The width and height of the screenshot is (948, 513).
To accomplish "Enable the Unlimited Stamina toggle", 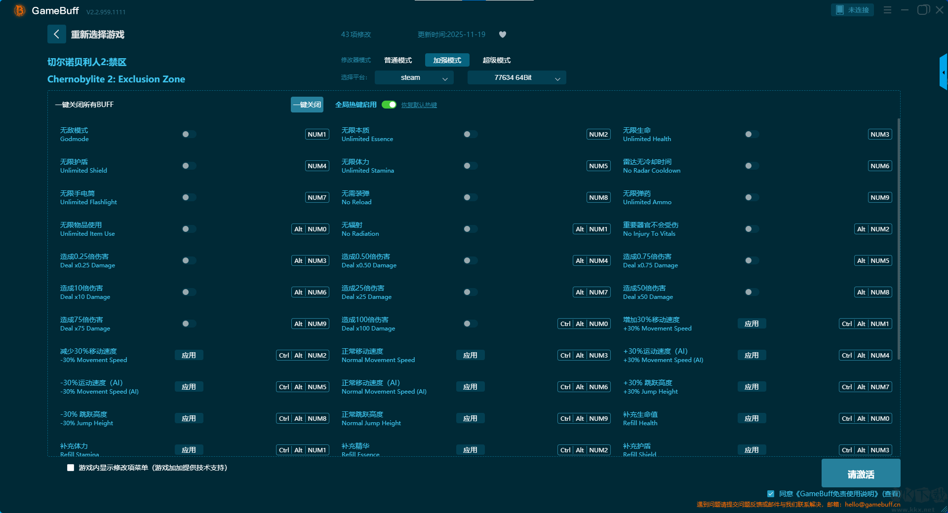I will pos(470,166).
